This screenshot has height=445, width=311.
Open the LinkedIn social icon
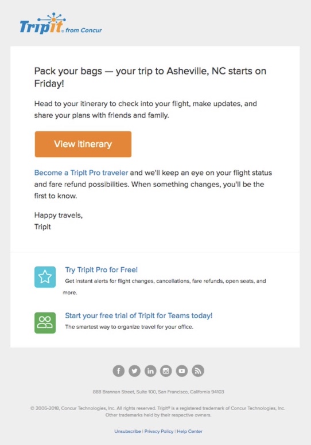(x=150, y=370)
